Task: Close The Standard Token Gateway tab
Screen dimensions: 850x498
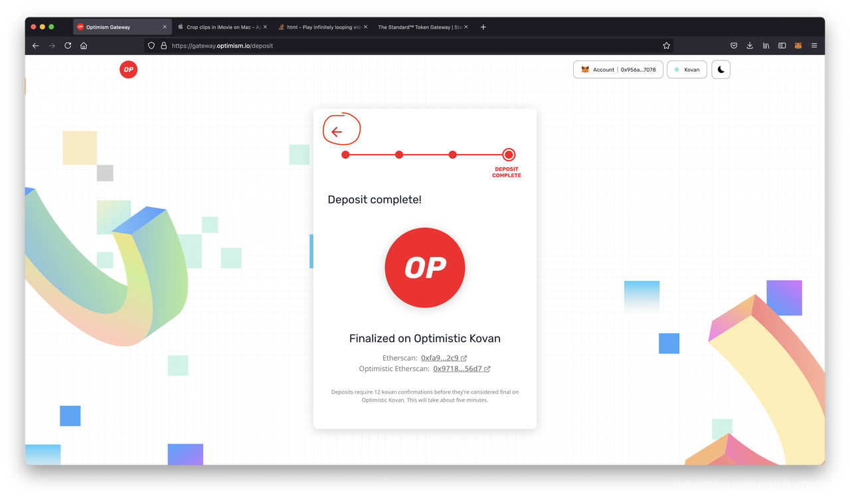Action: point(466,27)
